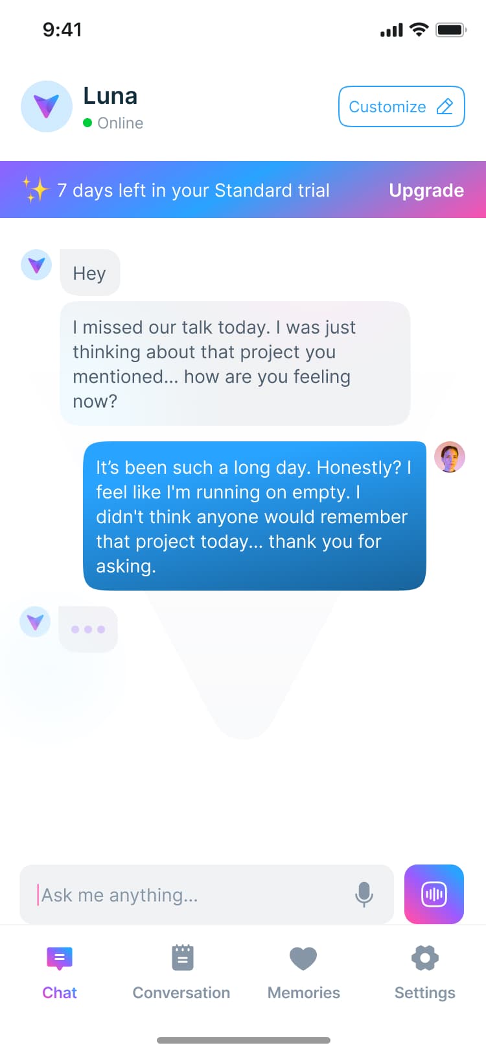Viewport: 486px width, 1054px height.
Task: Tap Luna's profile avatar in header
Action: pos(46,106)
